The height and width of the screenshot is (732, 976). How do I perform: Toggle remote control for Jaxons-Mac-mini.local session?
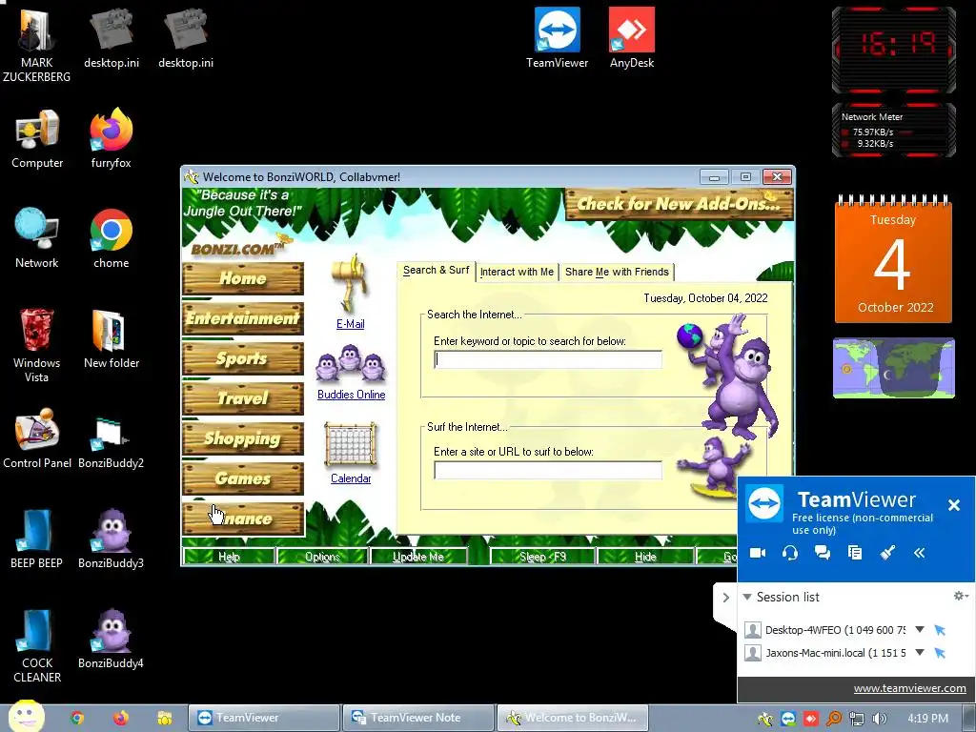click(940, 653)
